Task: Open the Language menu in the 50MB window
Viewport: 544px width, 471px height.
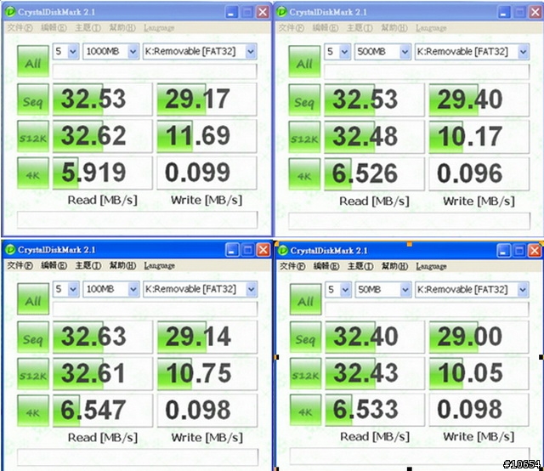Action: point(431,267)
